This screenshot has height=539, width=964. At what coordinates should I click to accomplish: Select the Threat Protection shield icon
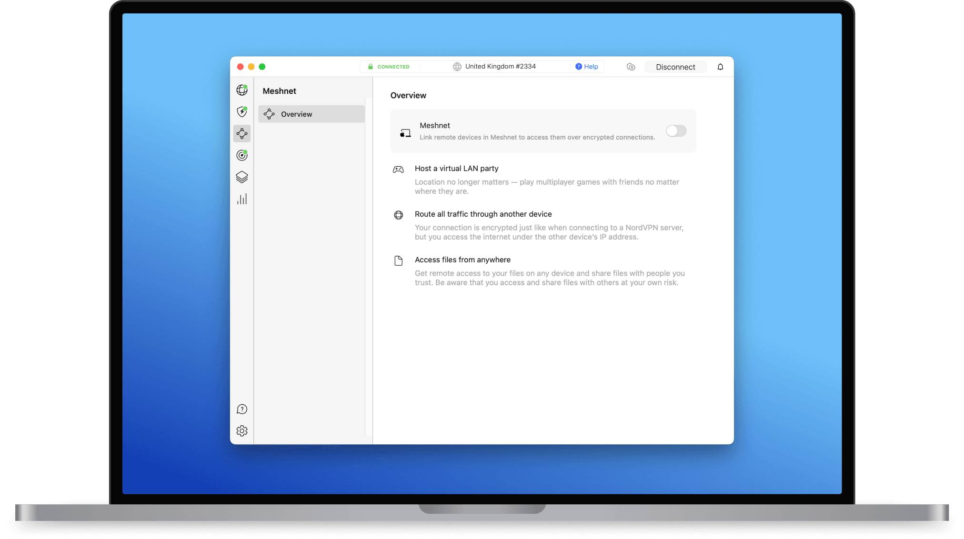(x=241, y=111)
